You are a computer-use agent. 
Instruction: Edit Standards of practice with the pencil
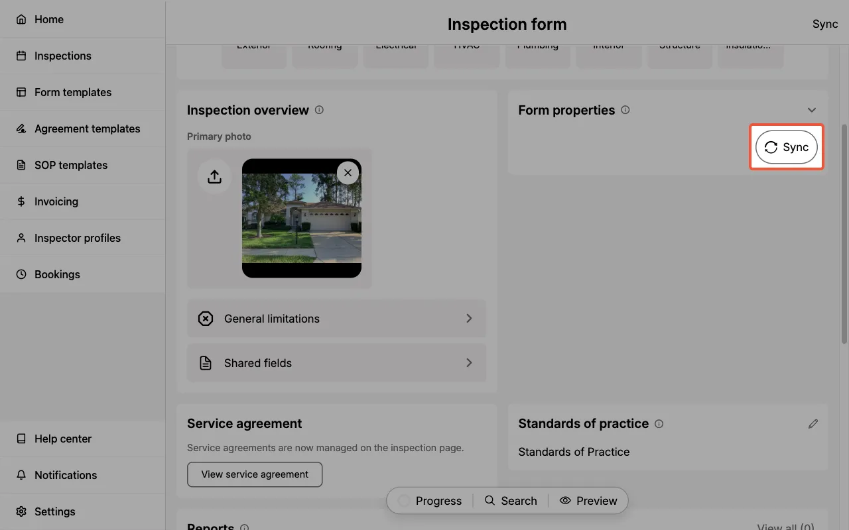(813, 423)
